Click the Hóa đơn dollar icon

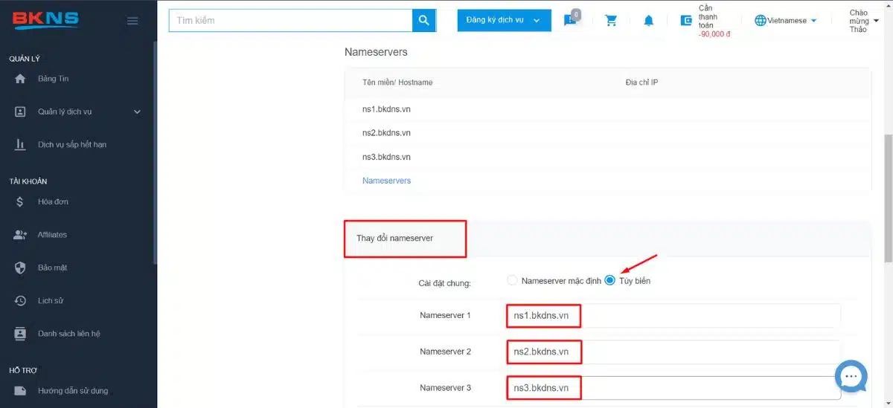pos(21,201)
